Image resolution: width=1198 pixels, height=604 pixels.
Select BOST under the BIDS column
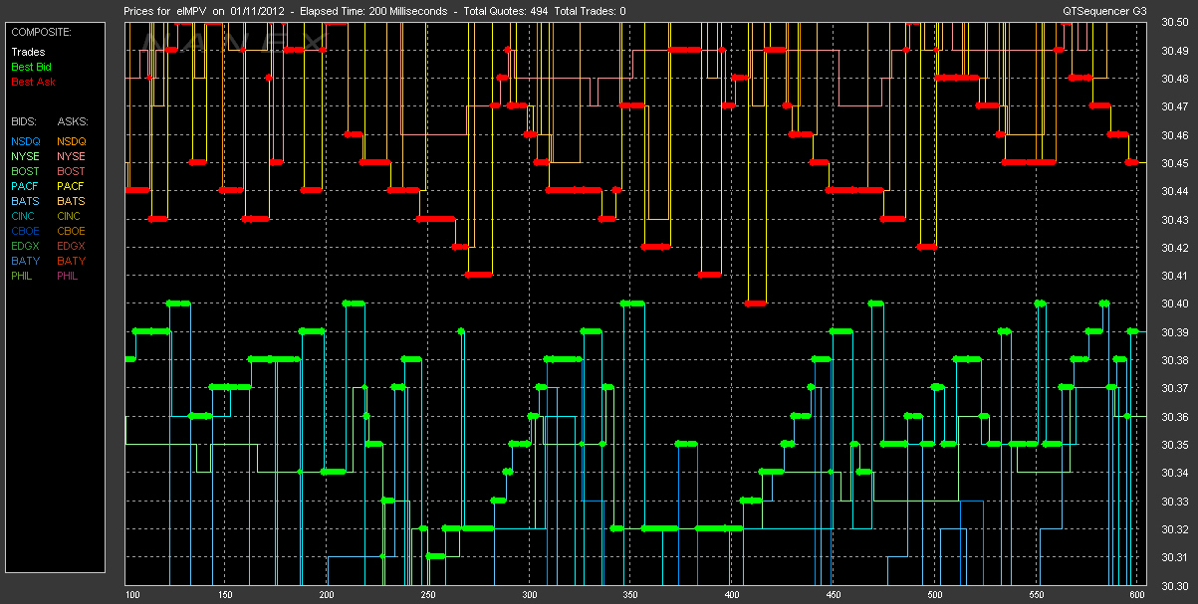tap(25, 171)
